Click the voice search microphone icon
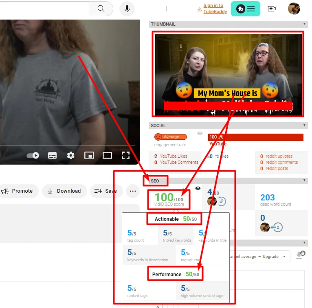This screenshot has width=312, height=308. pyautogui.click(x=127, y=9)
